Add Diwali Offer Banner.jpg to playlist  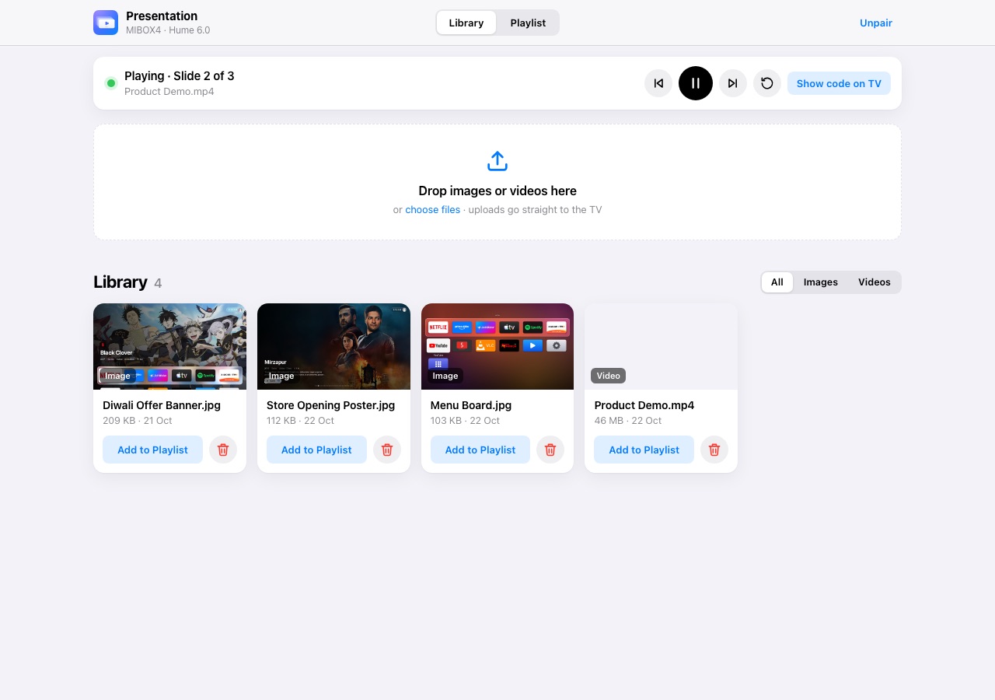pos(152,450)
